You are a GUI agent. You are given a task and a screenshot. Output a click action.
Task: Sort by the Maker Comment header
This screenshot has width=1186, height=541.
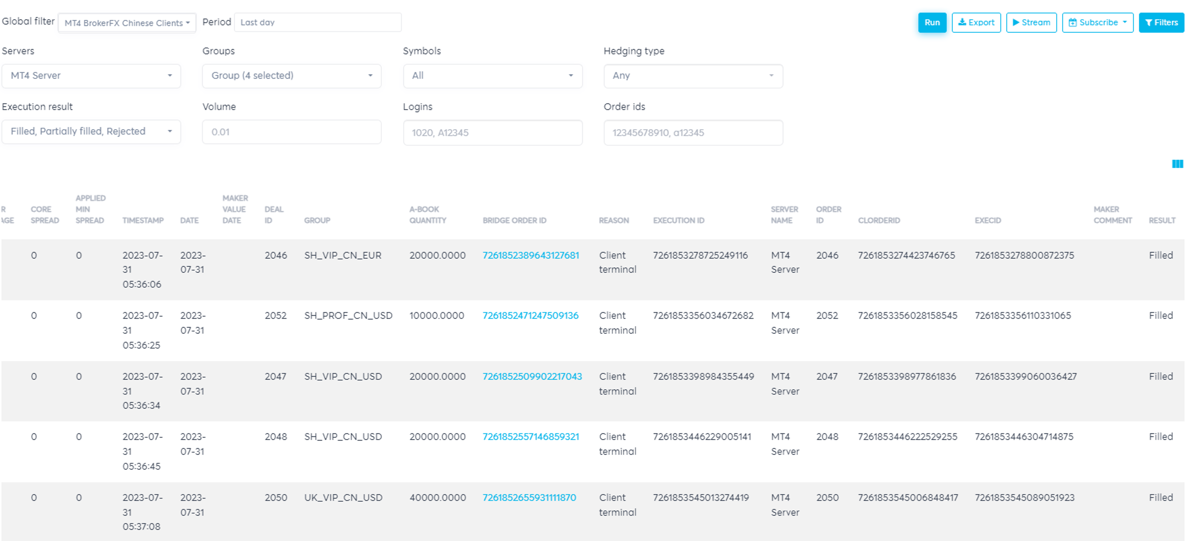point(1113,215)
